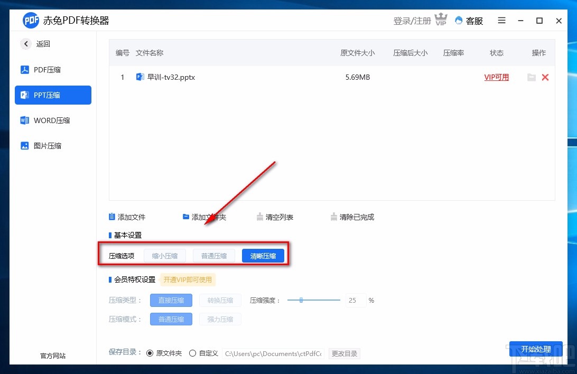The width and height of the screenshot is (577, 374).
Task: Select the 原文件夹 radio button
Action: pyautogui.click(x=150, y=353)
